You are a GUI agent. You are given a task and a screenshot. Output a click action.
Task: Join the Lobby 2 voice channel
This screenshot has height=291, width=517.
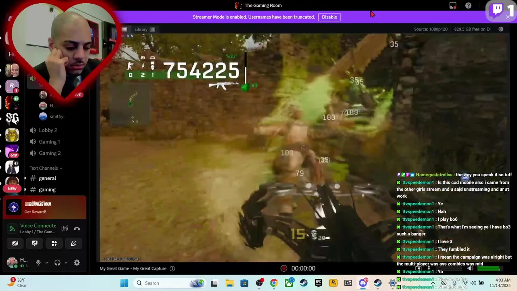pyautogui.click(x=48, y=130)
